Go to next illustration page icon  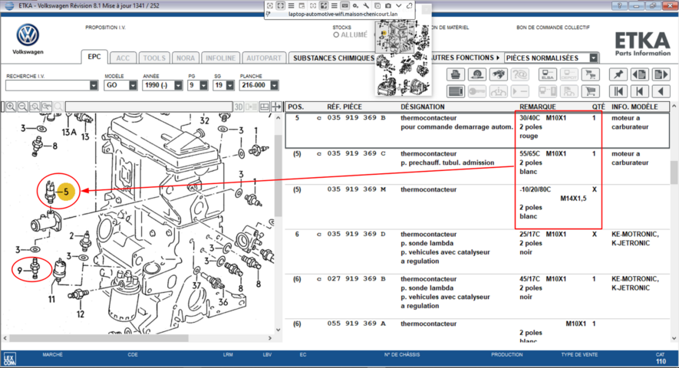point(661,74)
